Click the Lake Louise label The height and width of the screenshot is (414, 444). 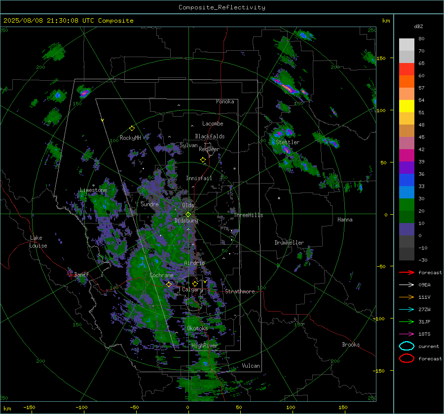38,242
